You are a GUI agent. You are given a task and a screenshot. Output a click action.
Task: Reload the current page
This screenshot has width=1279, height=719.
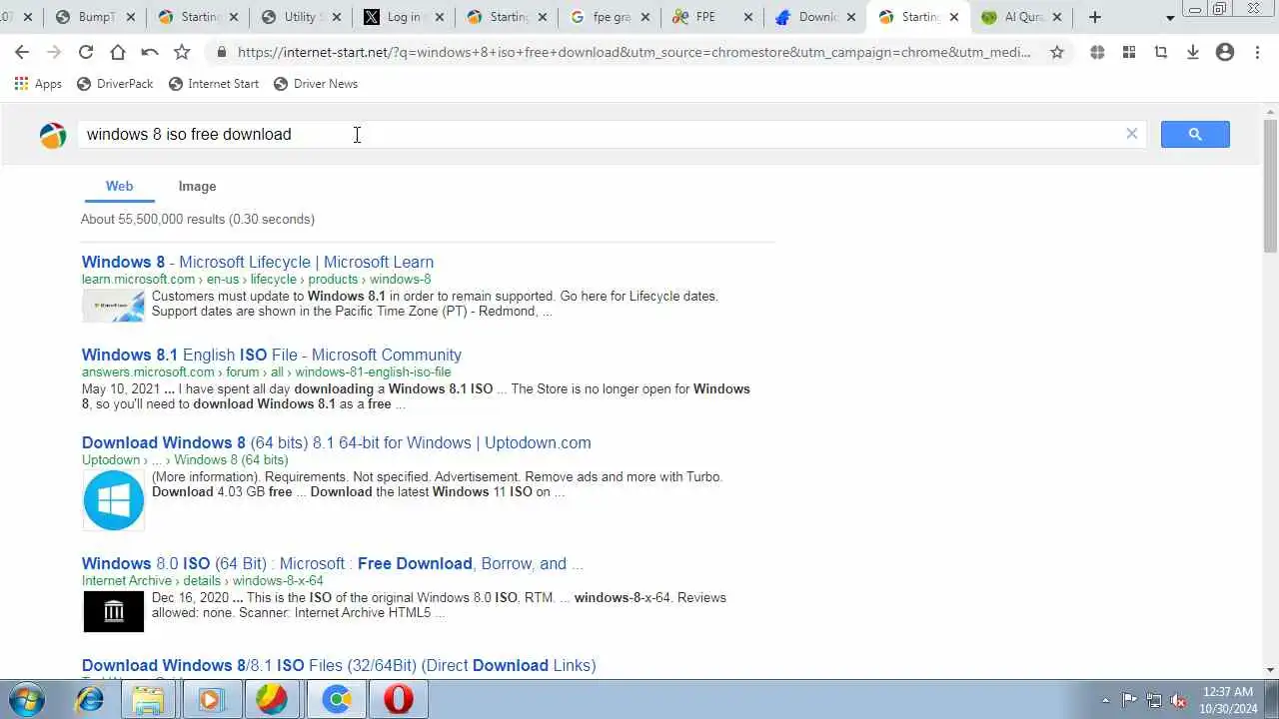[x=86, y=53]
